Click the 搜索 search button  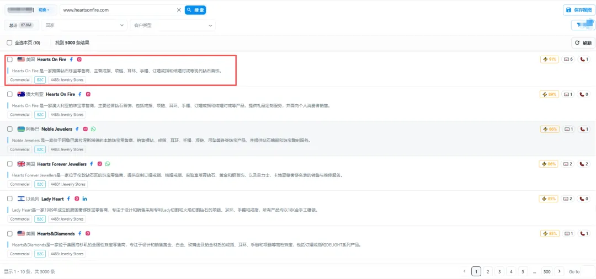point(195,10)
